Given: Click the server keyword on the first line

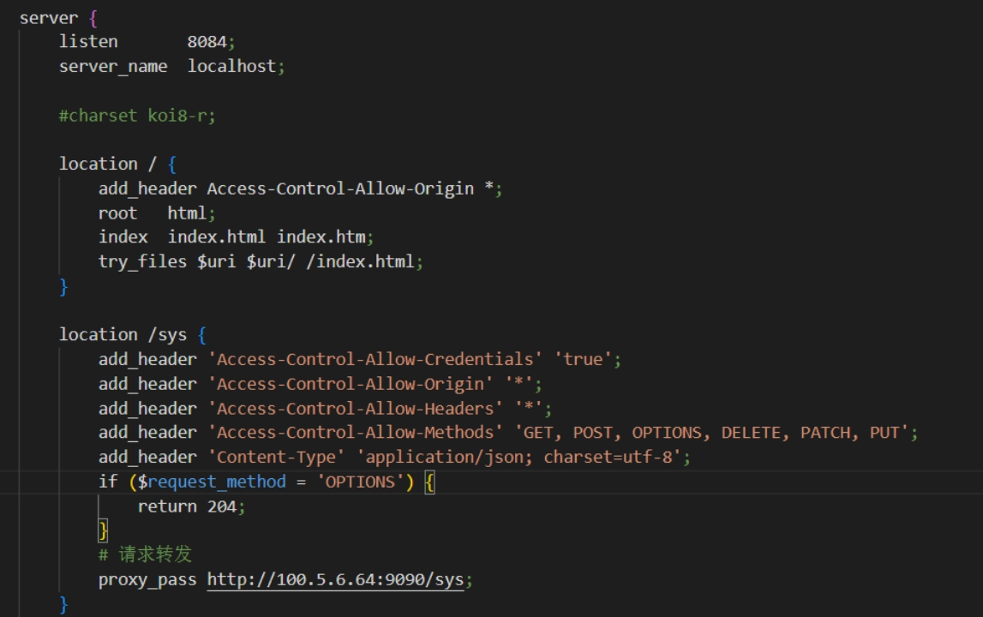Looking at the screenshot, I should point(49,18).
